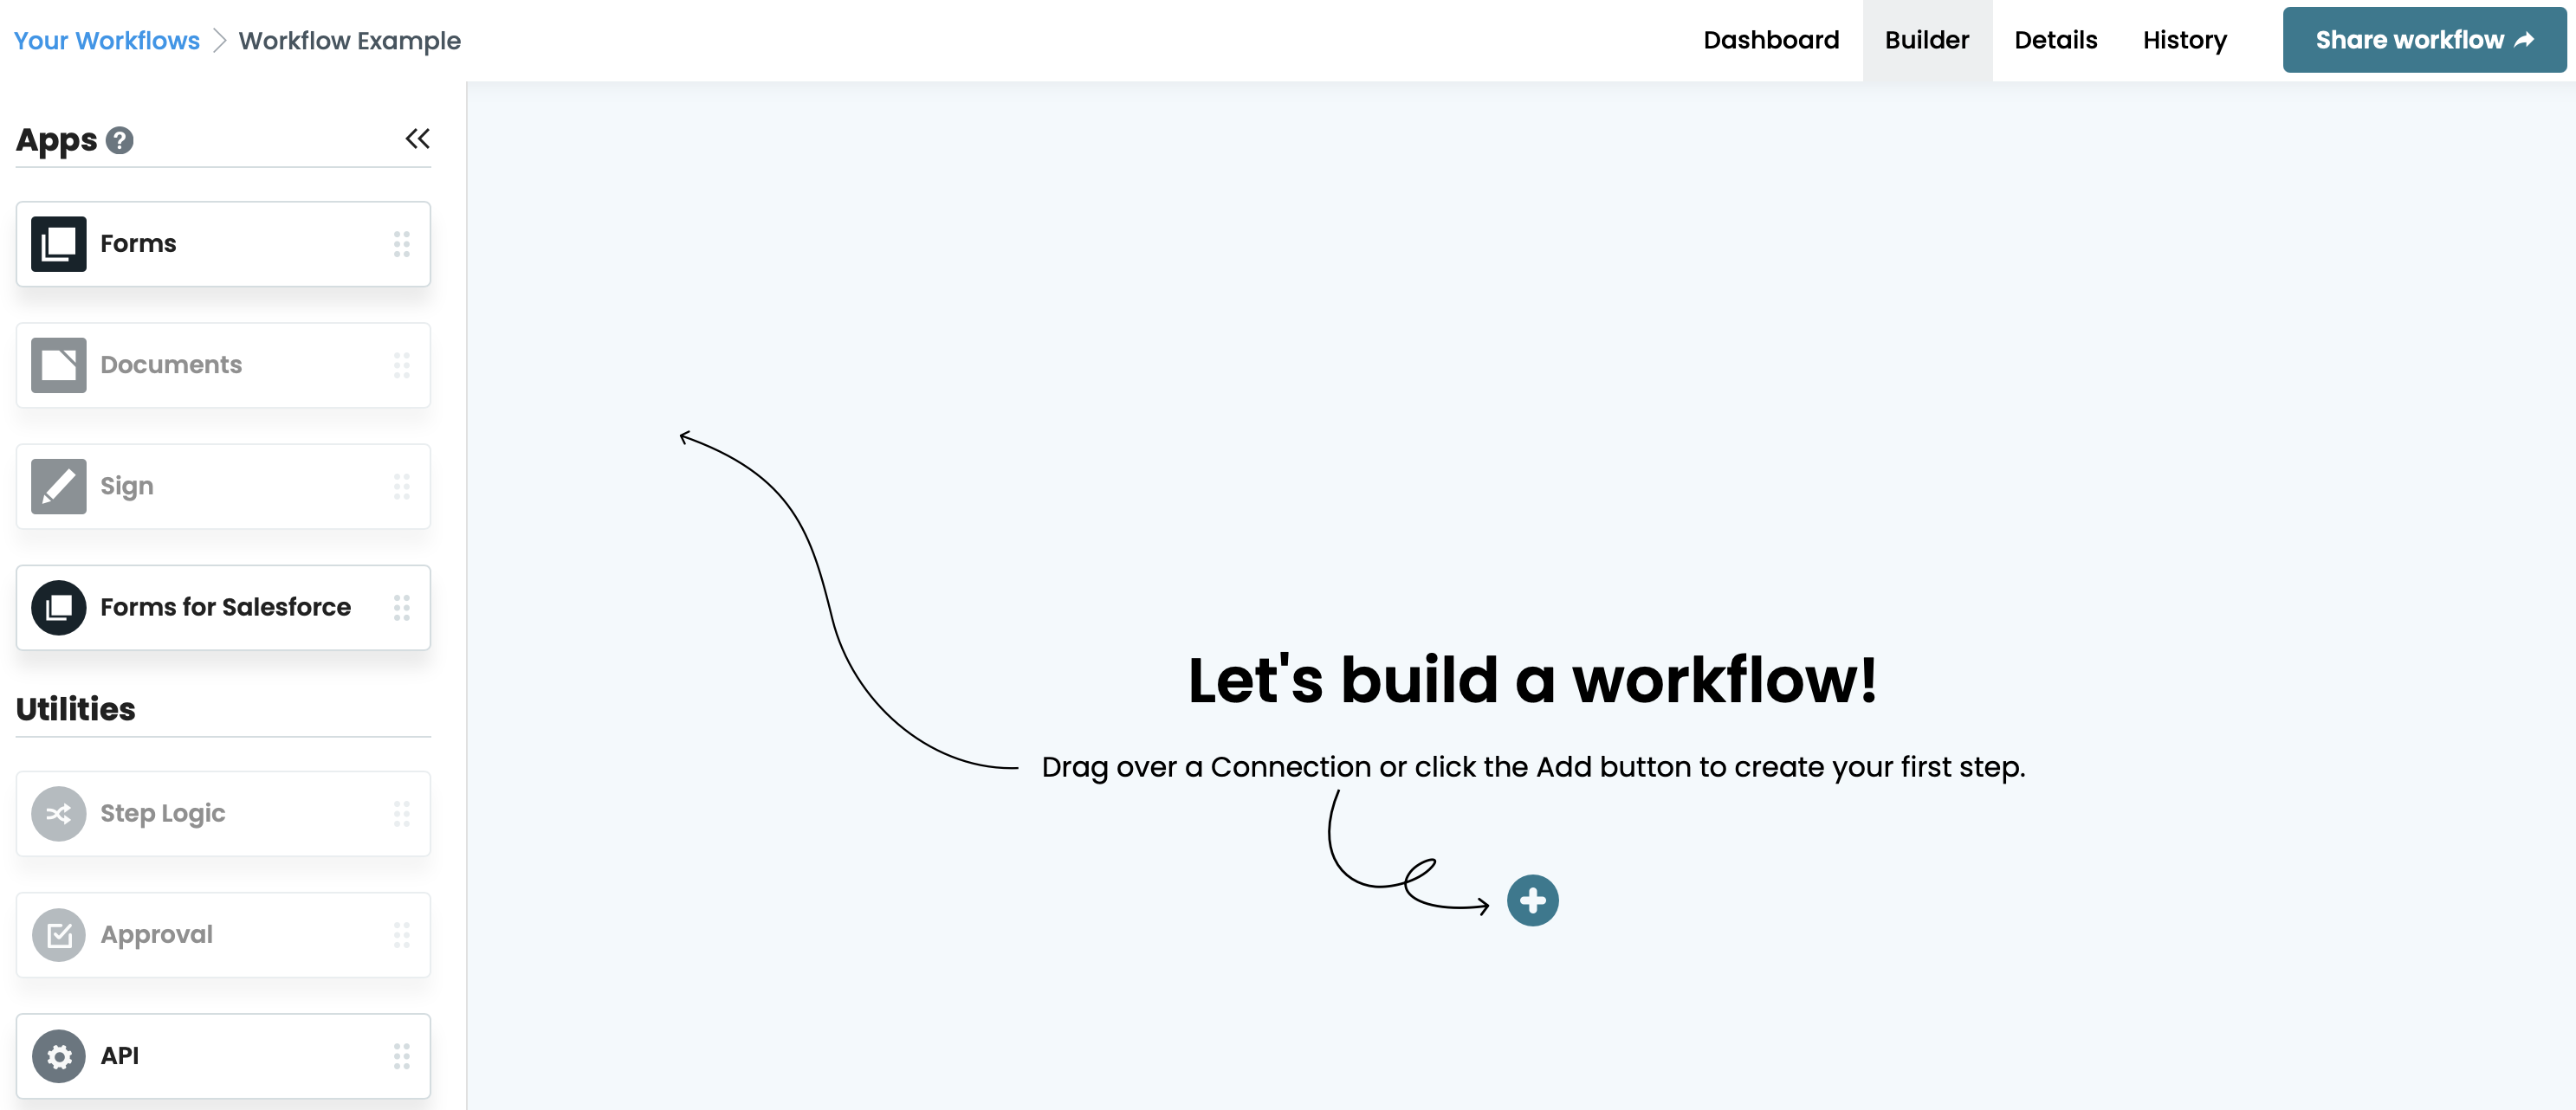Click the Share workflow button
This screenshot has width=2576, height=1110.
point(2423,40)
